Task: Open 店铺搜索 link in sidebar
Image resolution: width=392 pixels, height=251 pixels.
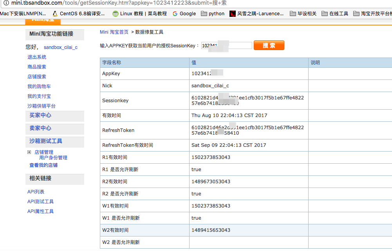Action: (x=37, y=76)
